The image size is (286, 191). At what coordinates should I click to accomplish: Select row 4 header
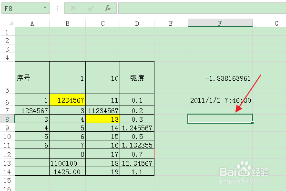[x=7, y=57]
